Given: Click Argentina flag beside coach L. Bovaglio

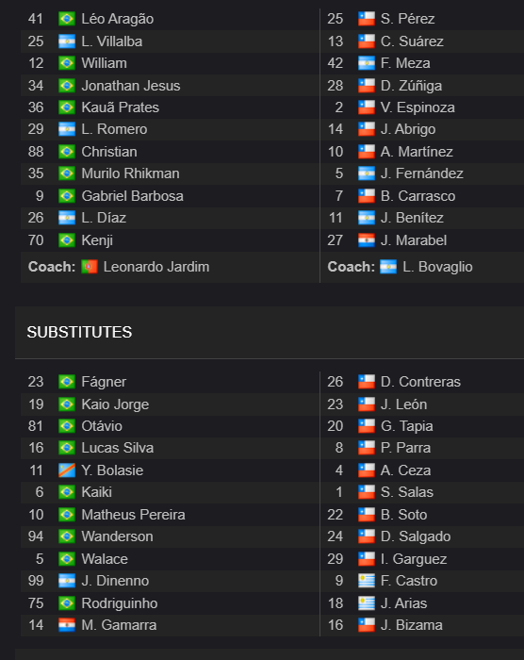Looking at the screenshot, I should pyautogui.click(x=388, y=267).
